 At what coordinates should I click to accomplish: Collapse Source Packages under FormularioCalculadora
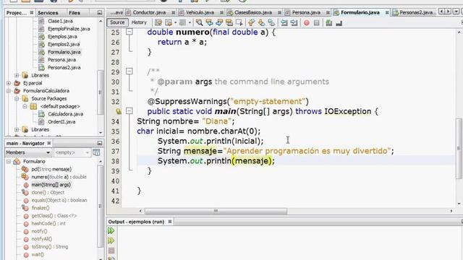[x=17, y=98]
